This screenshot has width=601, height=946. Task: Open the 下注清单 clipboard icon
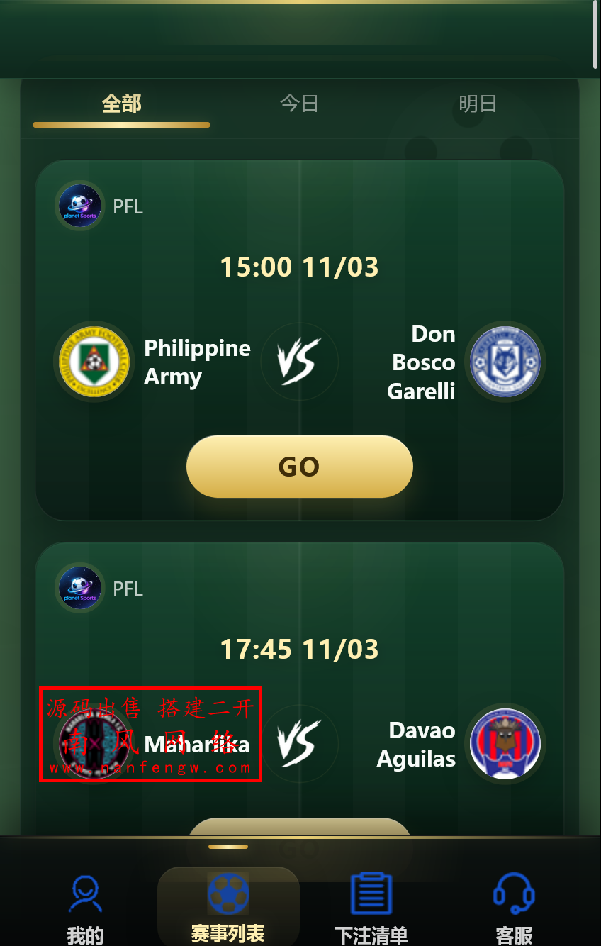tap(371, 894)
